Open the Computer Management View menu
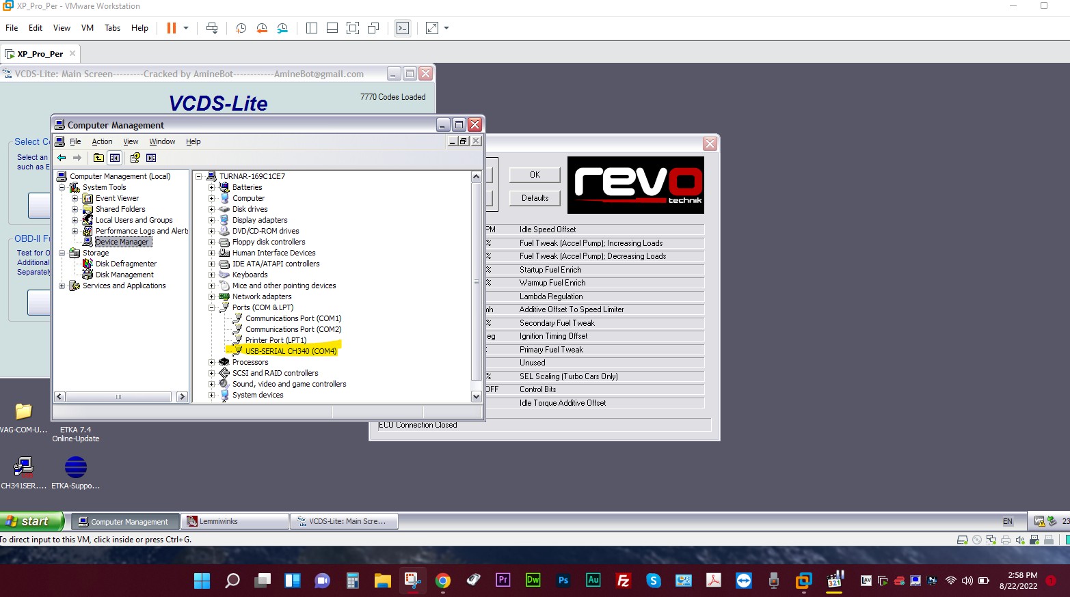This screenshot has width=1070, height=597. [131, 141]
